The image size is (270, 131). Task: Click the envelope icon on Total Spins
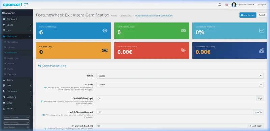(x=183, y=31)
